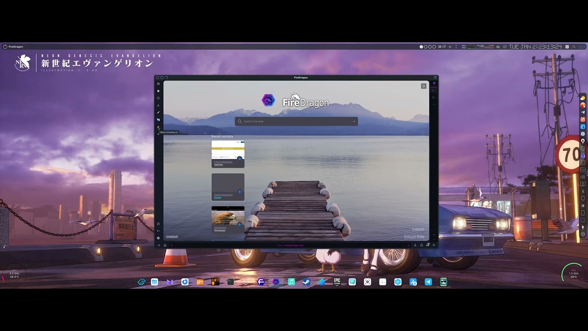Open the Support link
Viewport: 588px width, 331px height.
coord(418,229)
